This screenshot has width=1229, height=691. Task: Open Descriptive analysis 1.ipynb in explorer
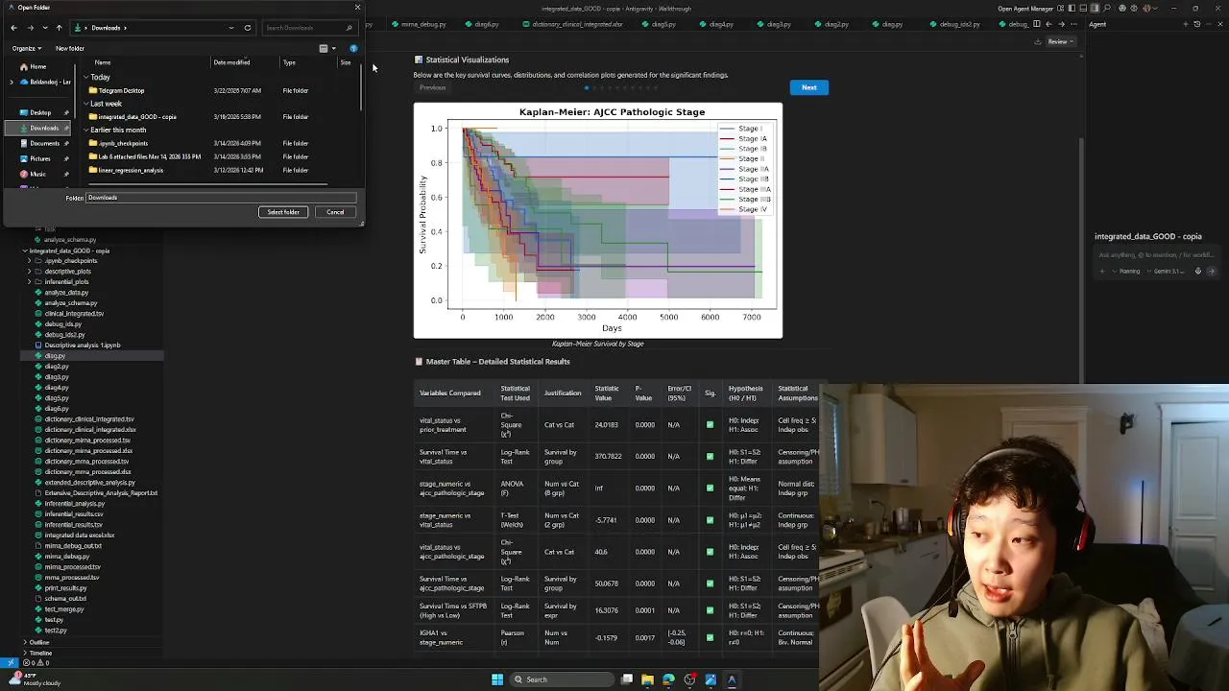click(83, 345)
